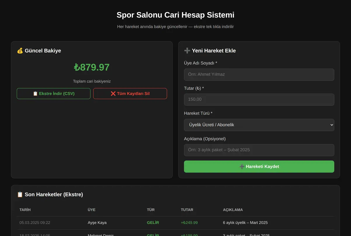
Task: Click the TARİH column header
Action: tap(25, 210)
